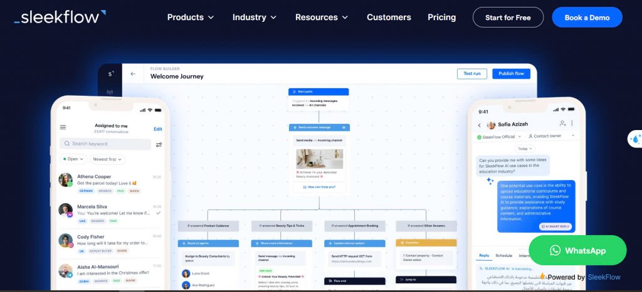Open the Today date dropdown

525,149
